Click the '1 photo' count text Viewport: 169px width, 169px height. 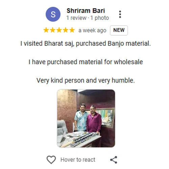point(100,18)
